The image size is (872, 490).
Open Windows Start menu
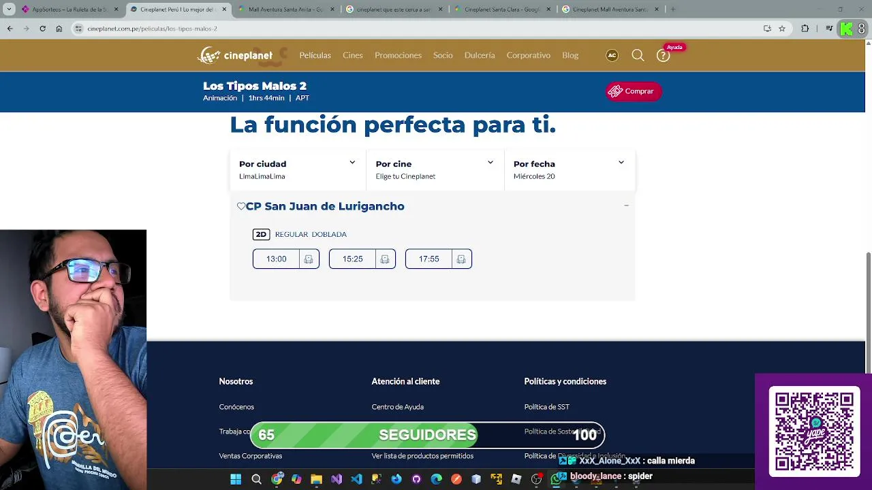coord(236,479)
